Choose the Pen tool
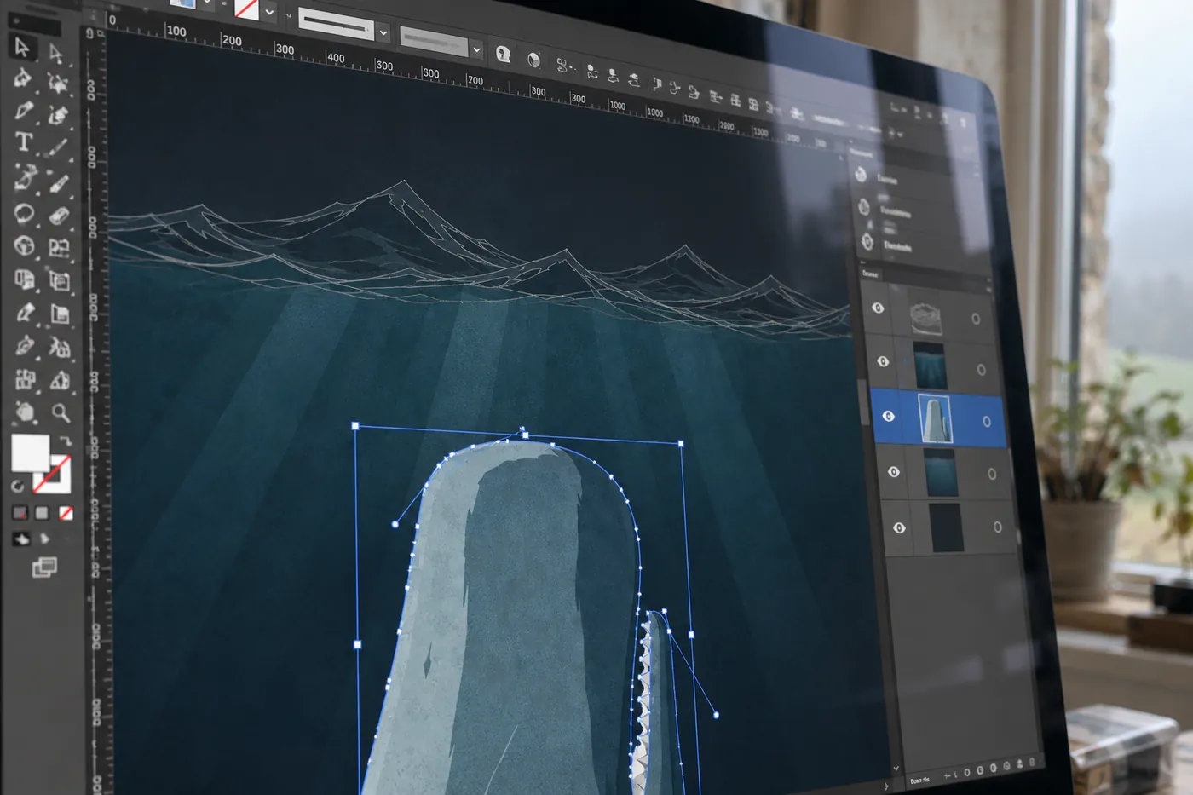1193x795 pixels. pos(23,111)
